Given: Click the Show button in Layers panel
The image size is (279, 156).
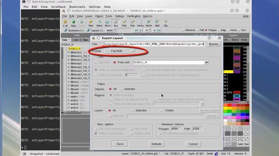Looking at the screenshot, I should click(235, 40).
